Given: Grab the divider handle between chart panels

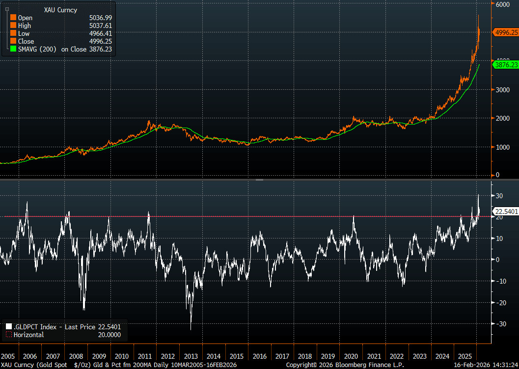Looking at the screenshot, I should [259, 180].
